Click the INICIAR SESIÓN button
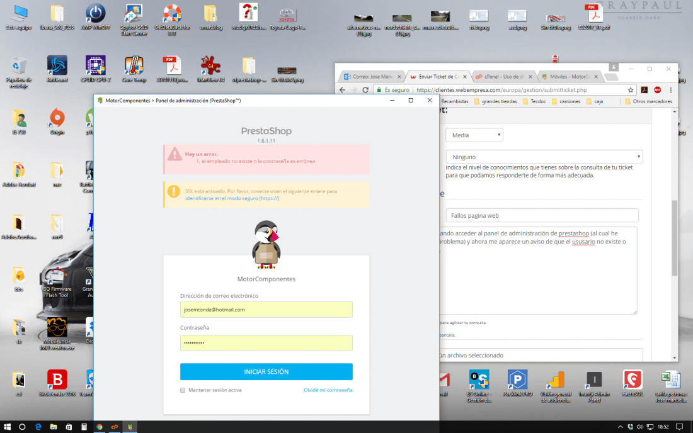This screenshot has height=433, width=693. click(266, 372)
